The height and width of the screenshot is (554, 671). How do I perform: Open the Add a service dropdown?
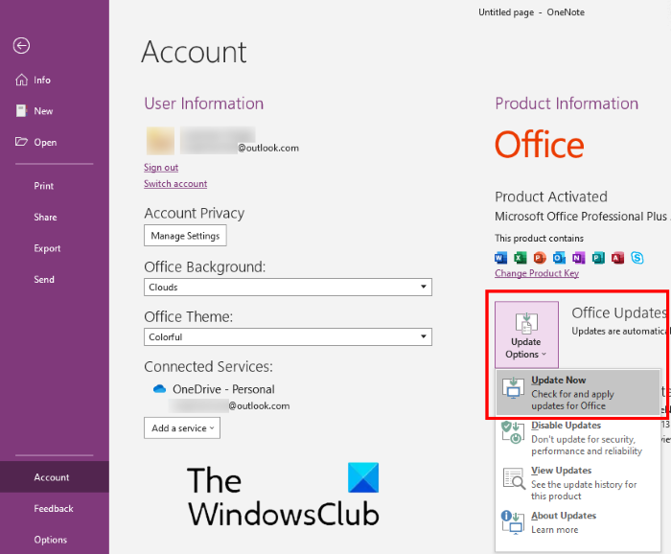point(182,428)
